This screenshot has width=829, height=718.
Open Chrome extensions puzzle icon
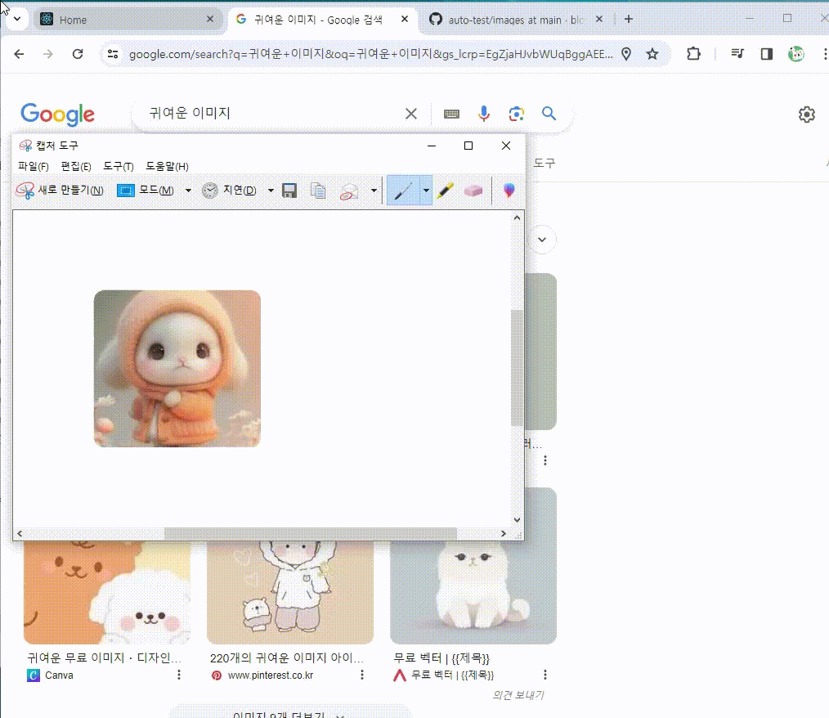(x=693, y=54)
